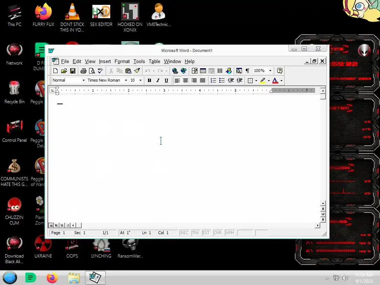Toggle REC macro recording in status bar
380x285 pixels.
pos(184,233)
